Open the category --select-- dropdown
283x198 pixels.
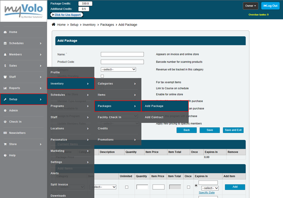click(x=118, y=69)
